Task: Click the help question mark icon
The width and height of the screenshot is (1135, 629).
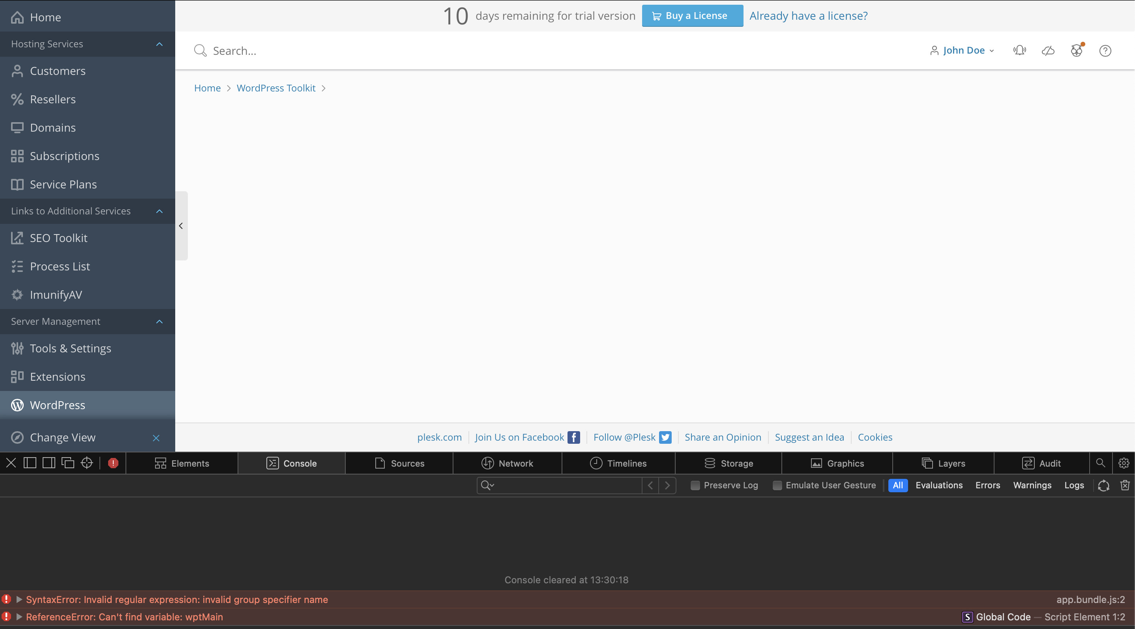Action: [x=1105, y=50]
